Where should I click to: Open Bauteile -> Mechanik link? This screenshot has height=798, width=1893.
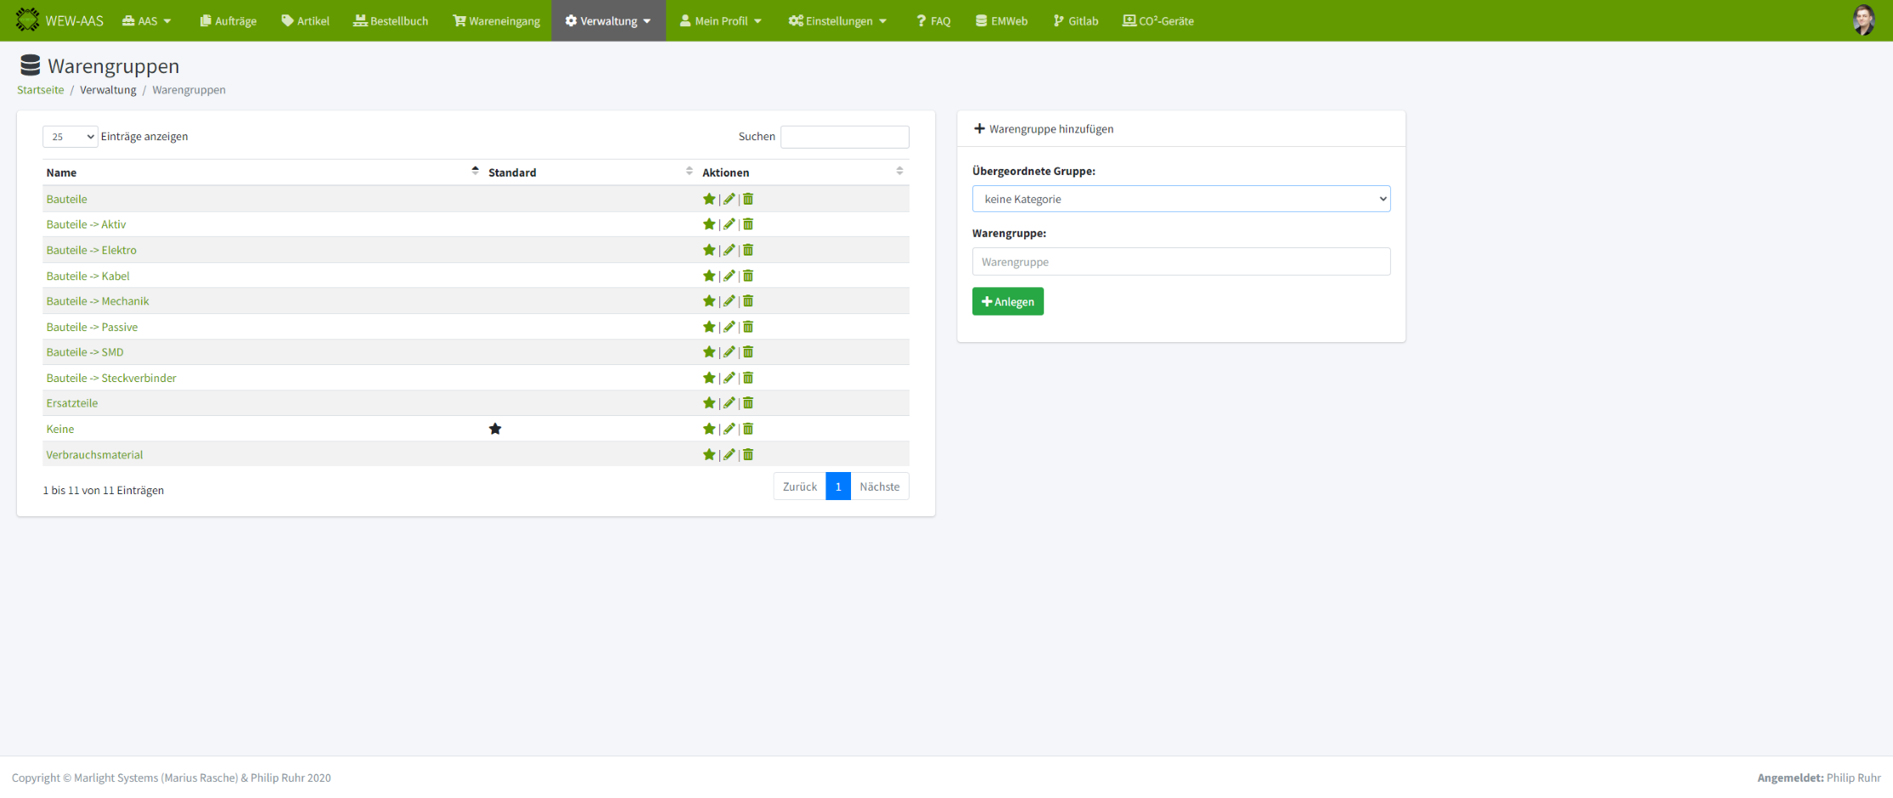98,301
